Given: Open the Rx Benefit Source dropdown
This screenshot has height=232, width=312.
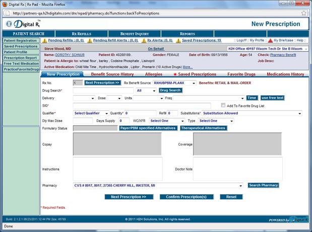Looking at the screenshot, I should pos(194,82).
